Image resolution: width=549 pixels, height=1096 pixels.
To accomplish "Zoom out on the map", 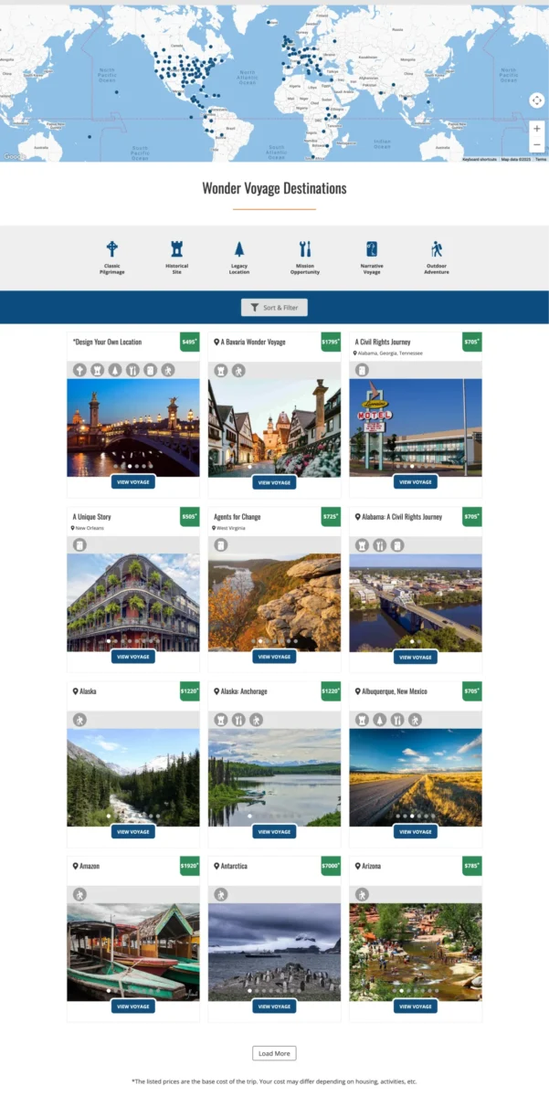I will pyautogui.click(x=536, y=145).
